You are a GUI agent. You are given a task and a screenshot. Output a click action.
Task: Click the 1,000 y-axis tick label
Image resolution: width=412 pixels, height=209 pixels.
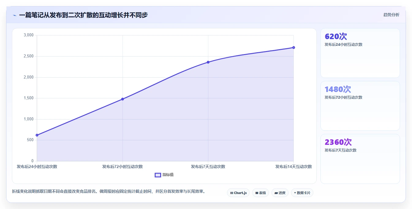[28, 119]
